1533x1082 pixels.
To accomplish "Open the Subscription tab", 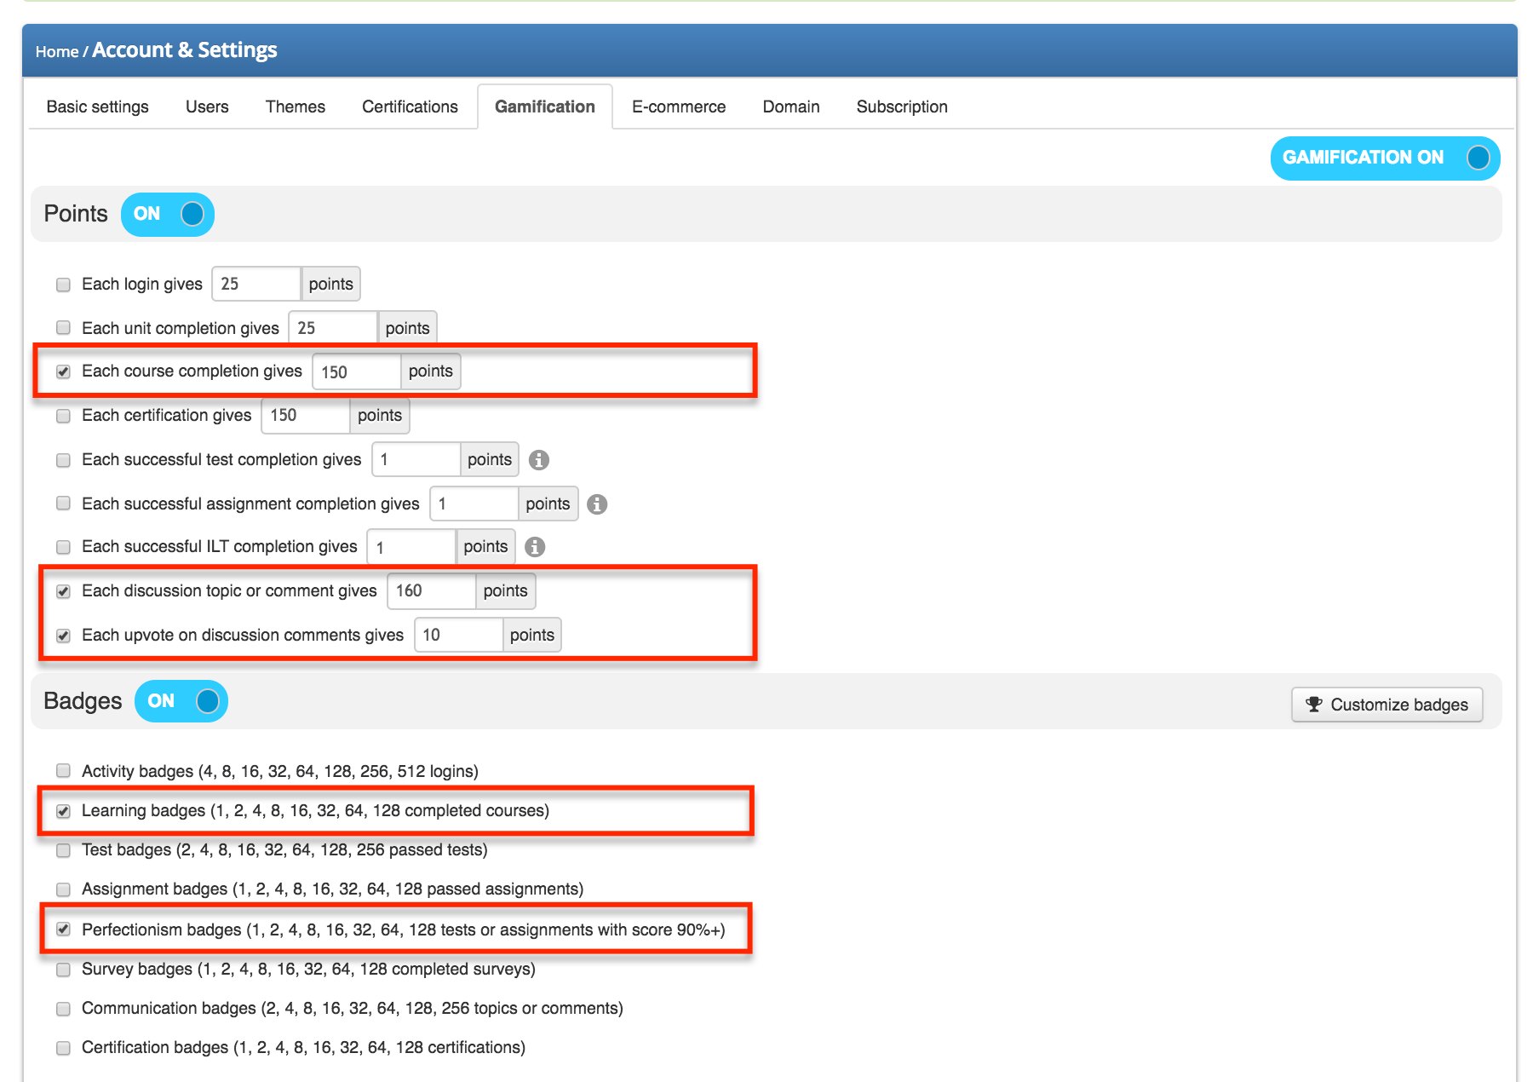I will point(902,106).
